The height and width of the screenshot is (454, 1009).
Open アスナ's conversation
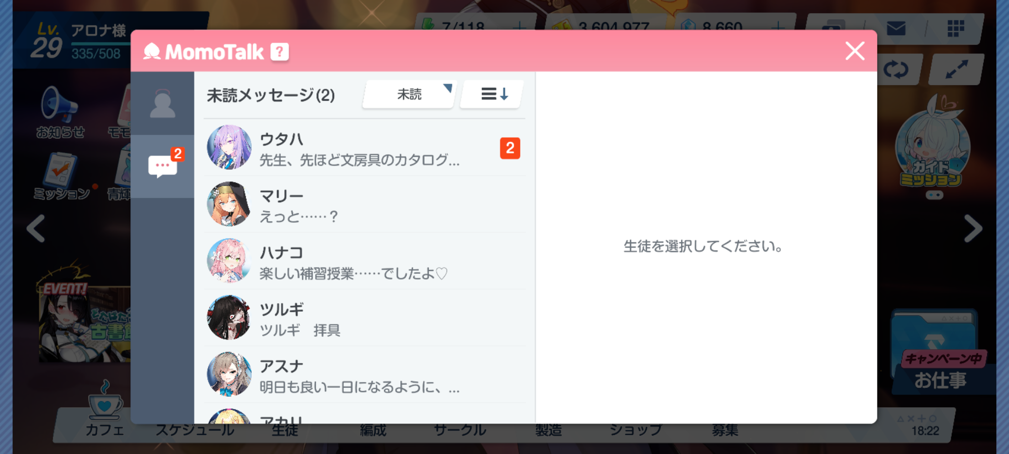click(365, 375)
